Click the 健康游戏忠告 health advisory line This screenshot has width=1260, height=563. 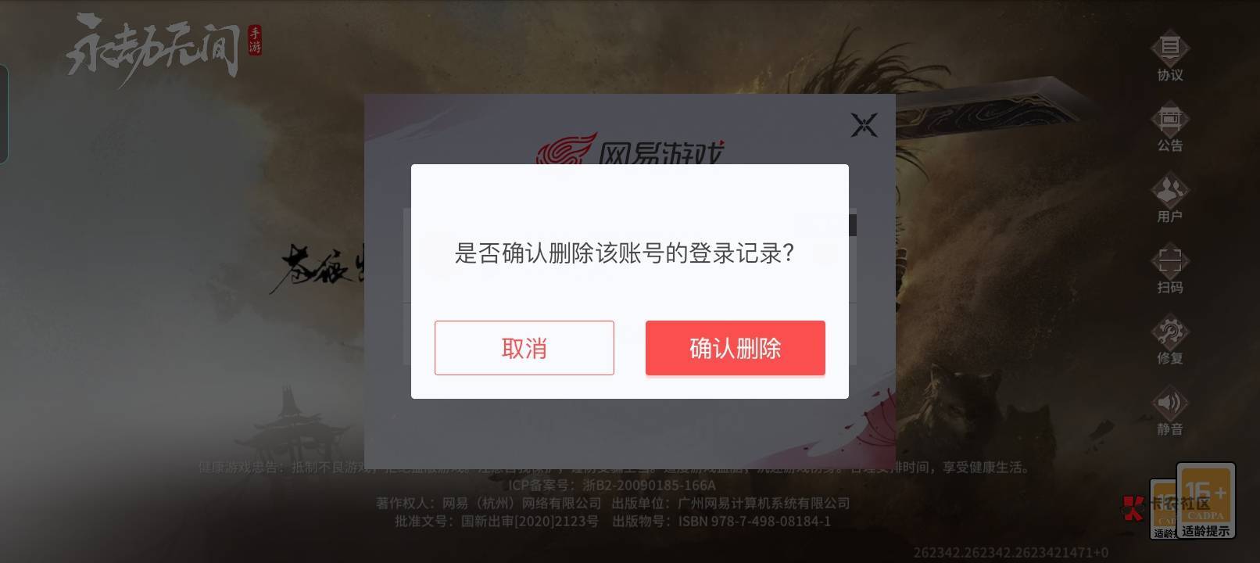pos(614,467)
